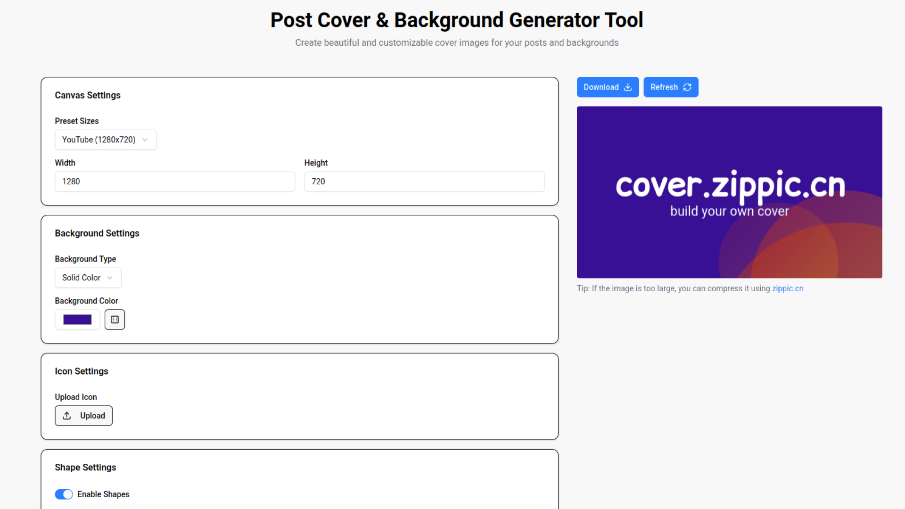905x509 pixels.
Task: Select a different preset size option
Action: [105, 140]
